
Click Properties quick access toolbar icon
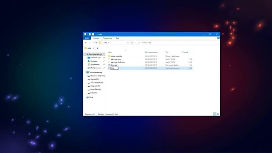(90, 34)
